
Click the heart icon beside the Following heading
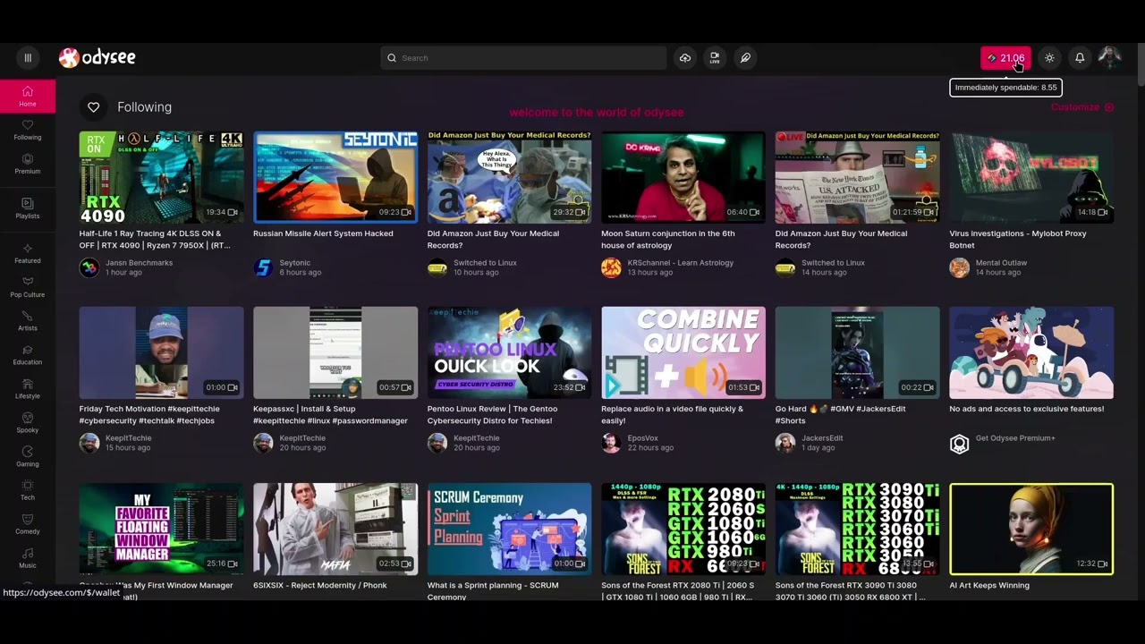93,107
